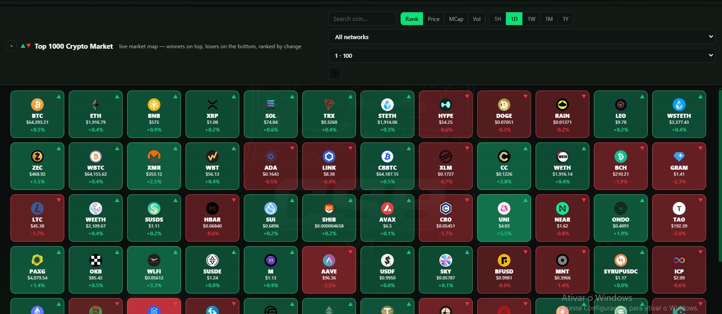Image resolution: width=722 pixels, height=314 pixels.
Task: Click the USDF dollar coin icon
Action: (387, 260)
